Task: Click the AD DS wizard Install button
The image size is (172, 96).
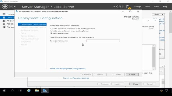Action: tap(118, 75)
